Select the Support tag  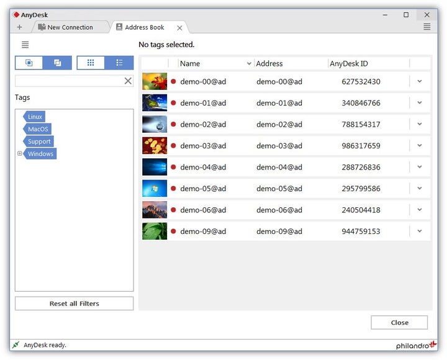(x=38, y=142)
